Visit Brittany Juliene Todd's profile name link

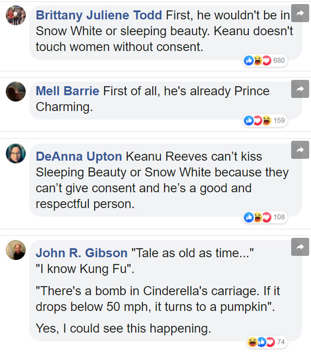pos(99,15)
